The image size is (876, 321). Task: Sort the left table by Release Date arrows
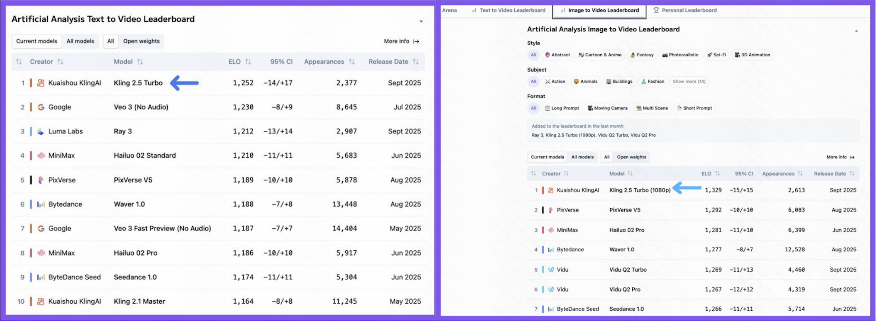(x=416, y=62)
